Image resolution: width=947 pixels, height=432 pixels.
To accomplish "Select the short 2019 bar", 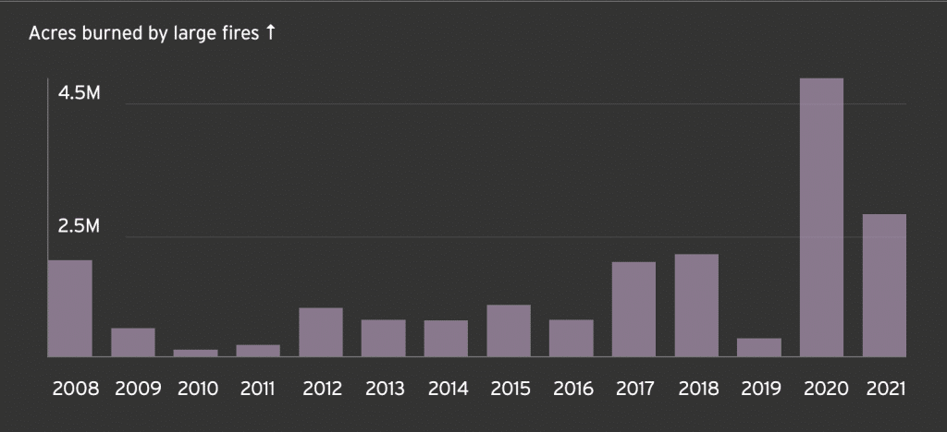I will click(759, 347).
